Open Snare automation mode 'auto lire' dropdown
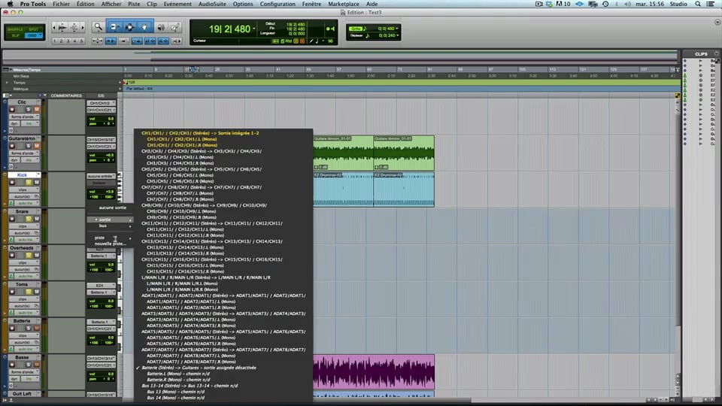 click(x=26, y=240)
